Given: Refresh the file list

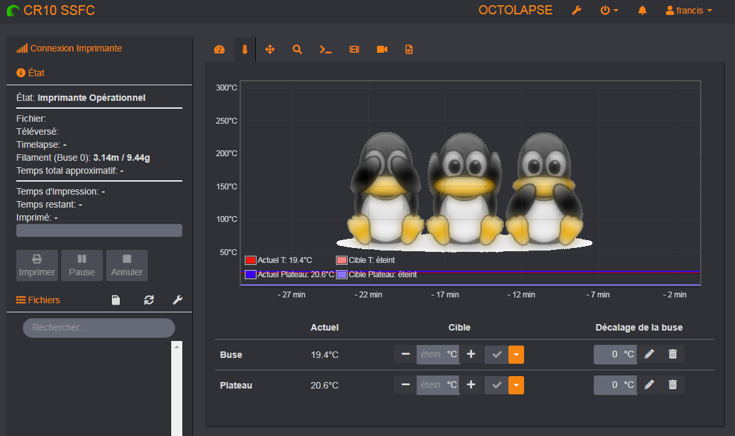Looking at the screenshot, I should click(149, 300).
